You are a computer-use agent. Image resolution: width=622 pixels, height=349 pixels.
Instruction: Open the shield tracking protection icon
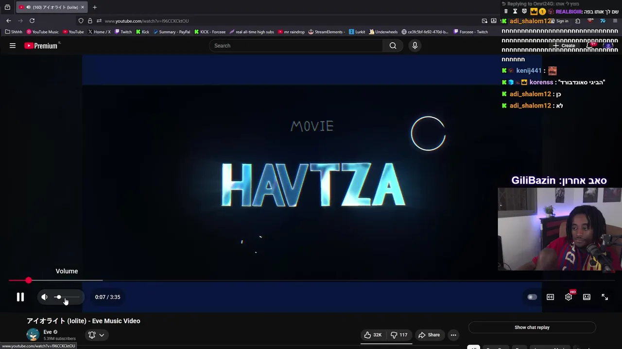(81, 21)
